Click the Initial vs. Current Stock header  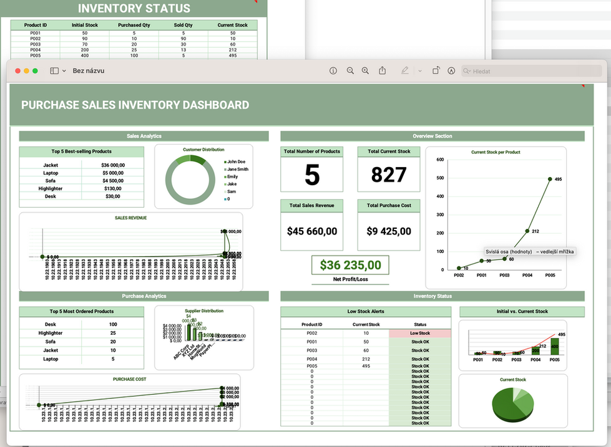[x=522, y=312]
